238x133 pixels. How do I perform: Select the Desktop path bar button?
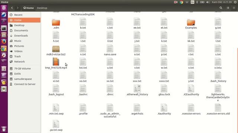(42, 8)
